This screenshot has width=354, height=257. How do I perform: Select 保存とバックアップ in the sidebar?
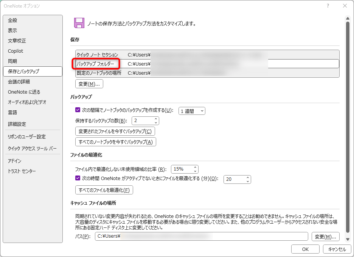(x=33, y=72)
